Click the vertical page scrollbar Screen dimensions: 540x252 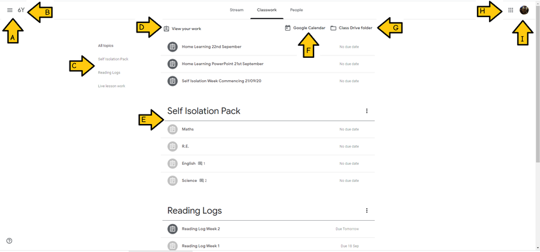(x=537, y=82)
